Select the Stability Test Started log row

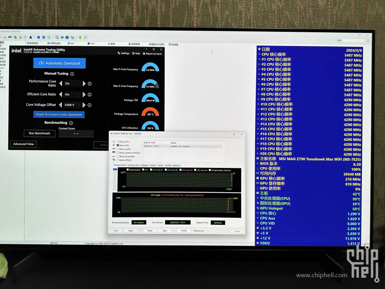pos(182,146)
